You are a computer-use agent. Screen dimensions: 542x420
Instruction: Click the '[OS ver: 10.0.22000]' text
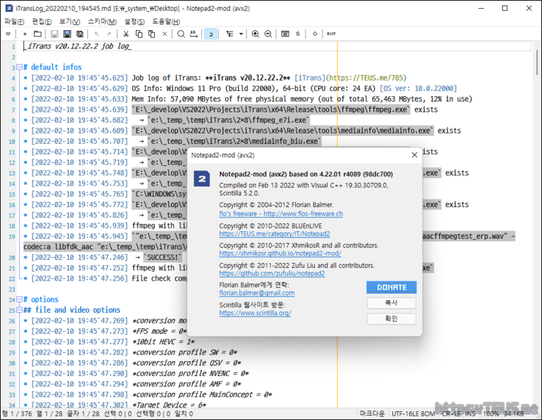click(x=419, y=89)
